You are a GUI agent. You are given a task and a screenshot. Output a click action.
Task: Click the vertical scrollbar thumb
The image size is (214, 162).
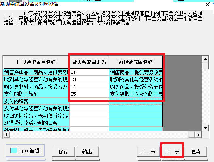pos(205,66)
